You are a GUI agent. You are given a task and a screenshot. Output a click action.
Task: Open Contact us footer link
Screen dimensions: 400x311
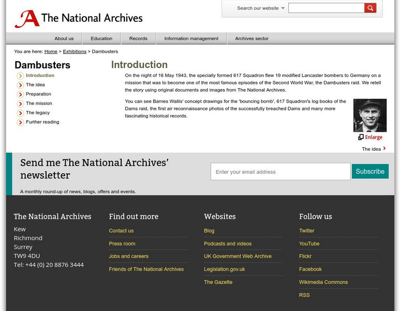[x=121, y=231]
